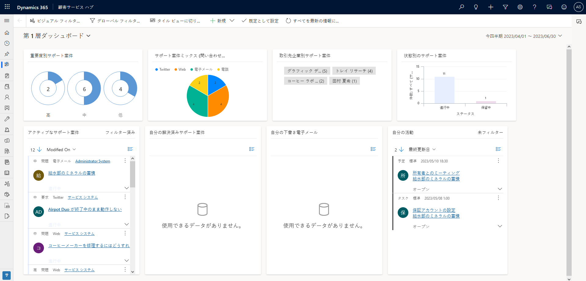Click the funnel filter icon in the header
586x281 pixels.
(505, 7)
